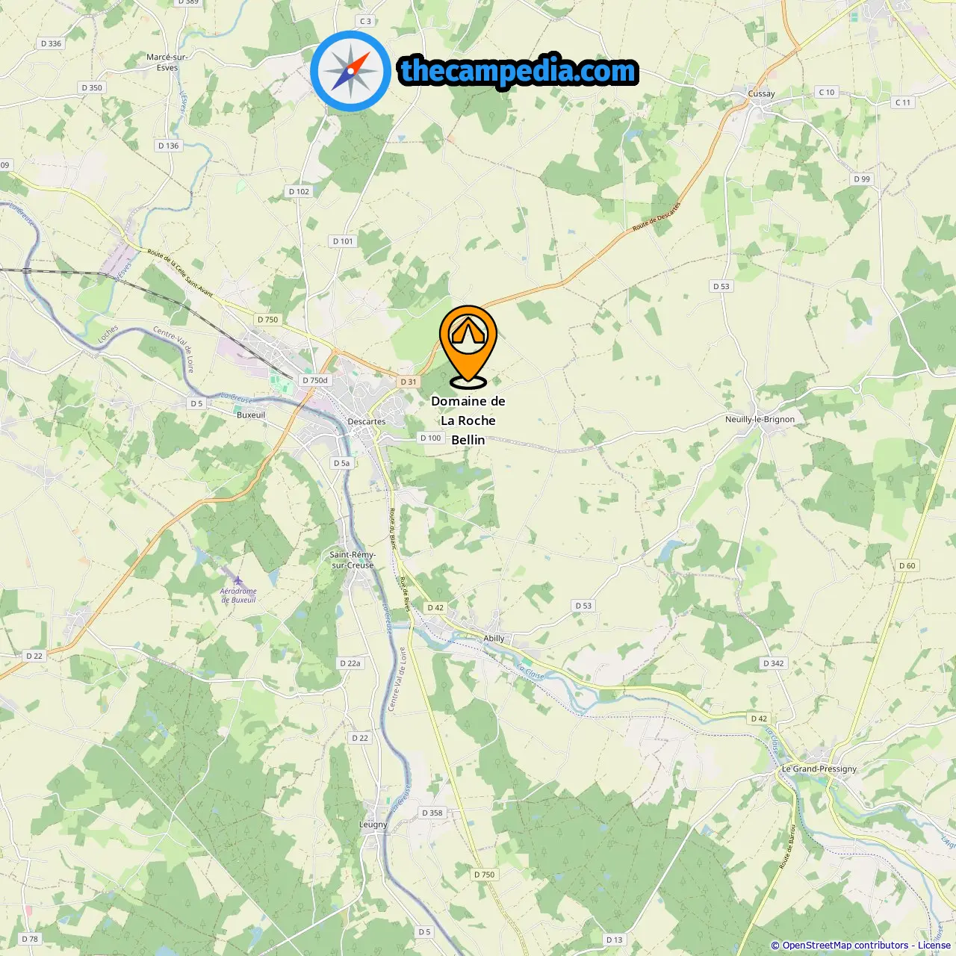Click the Marcé-sur-Esves label

(x=167, y=62)
